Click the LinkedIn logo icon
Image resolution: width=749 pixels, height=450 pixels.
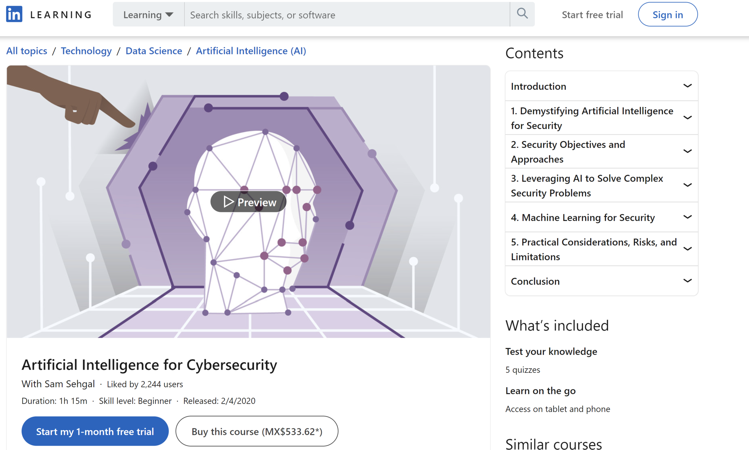point(14,14)
